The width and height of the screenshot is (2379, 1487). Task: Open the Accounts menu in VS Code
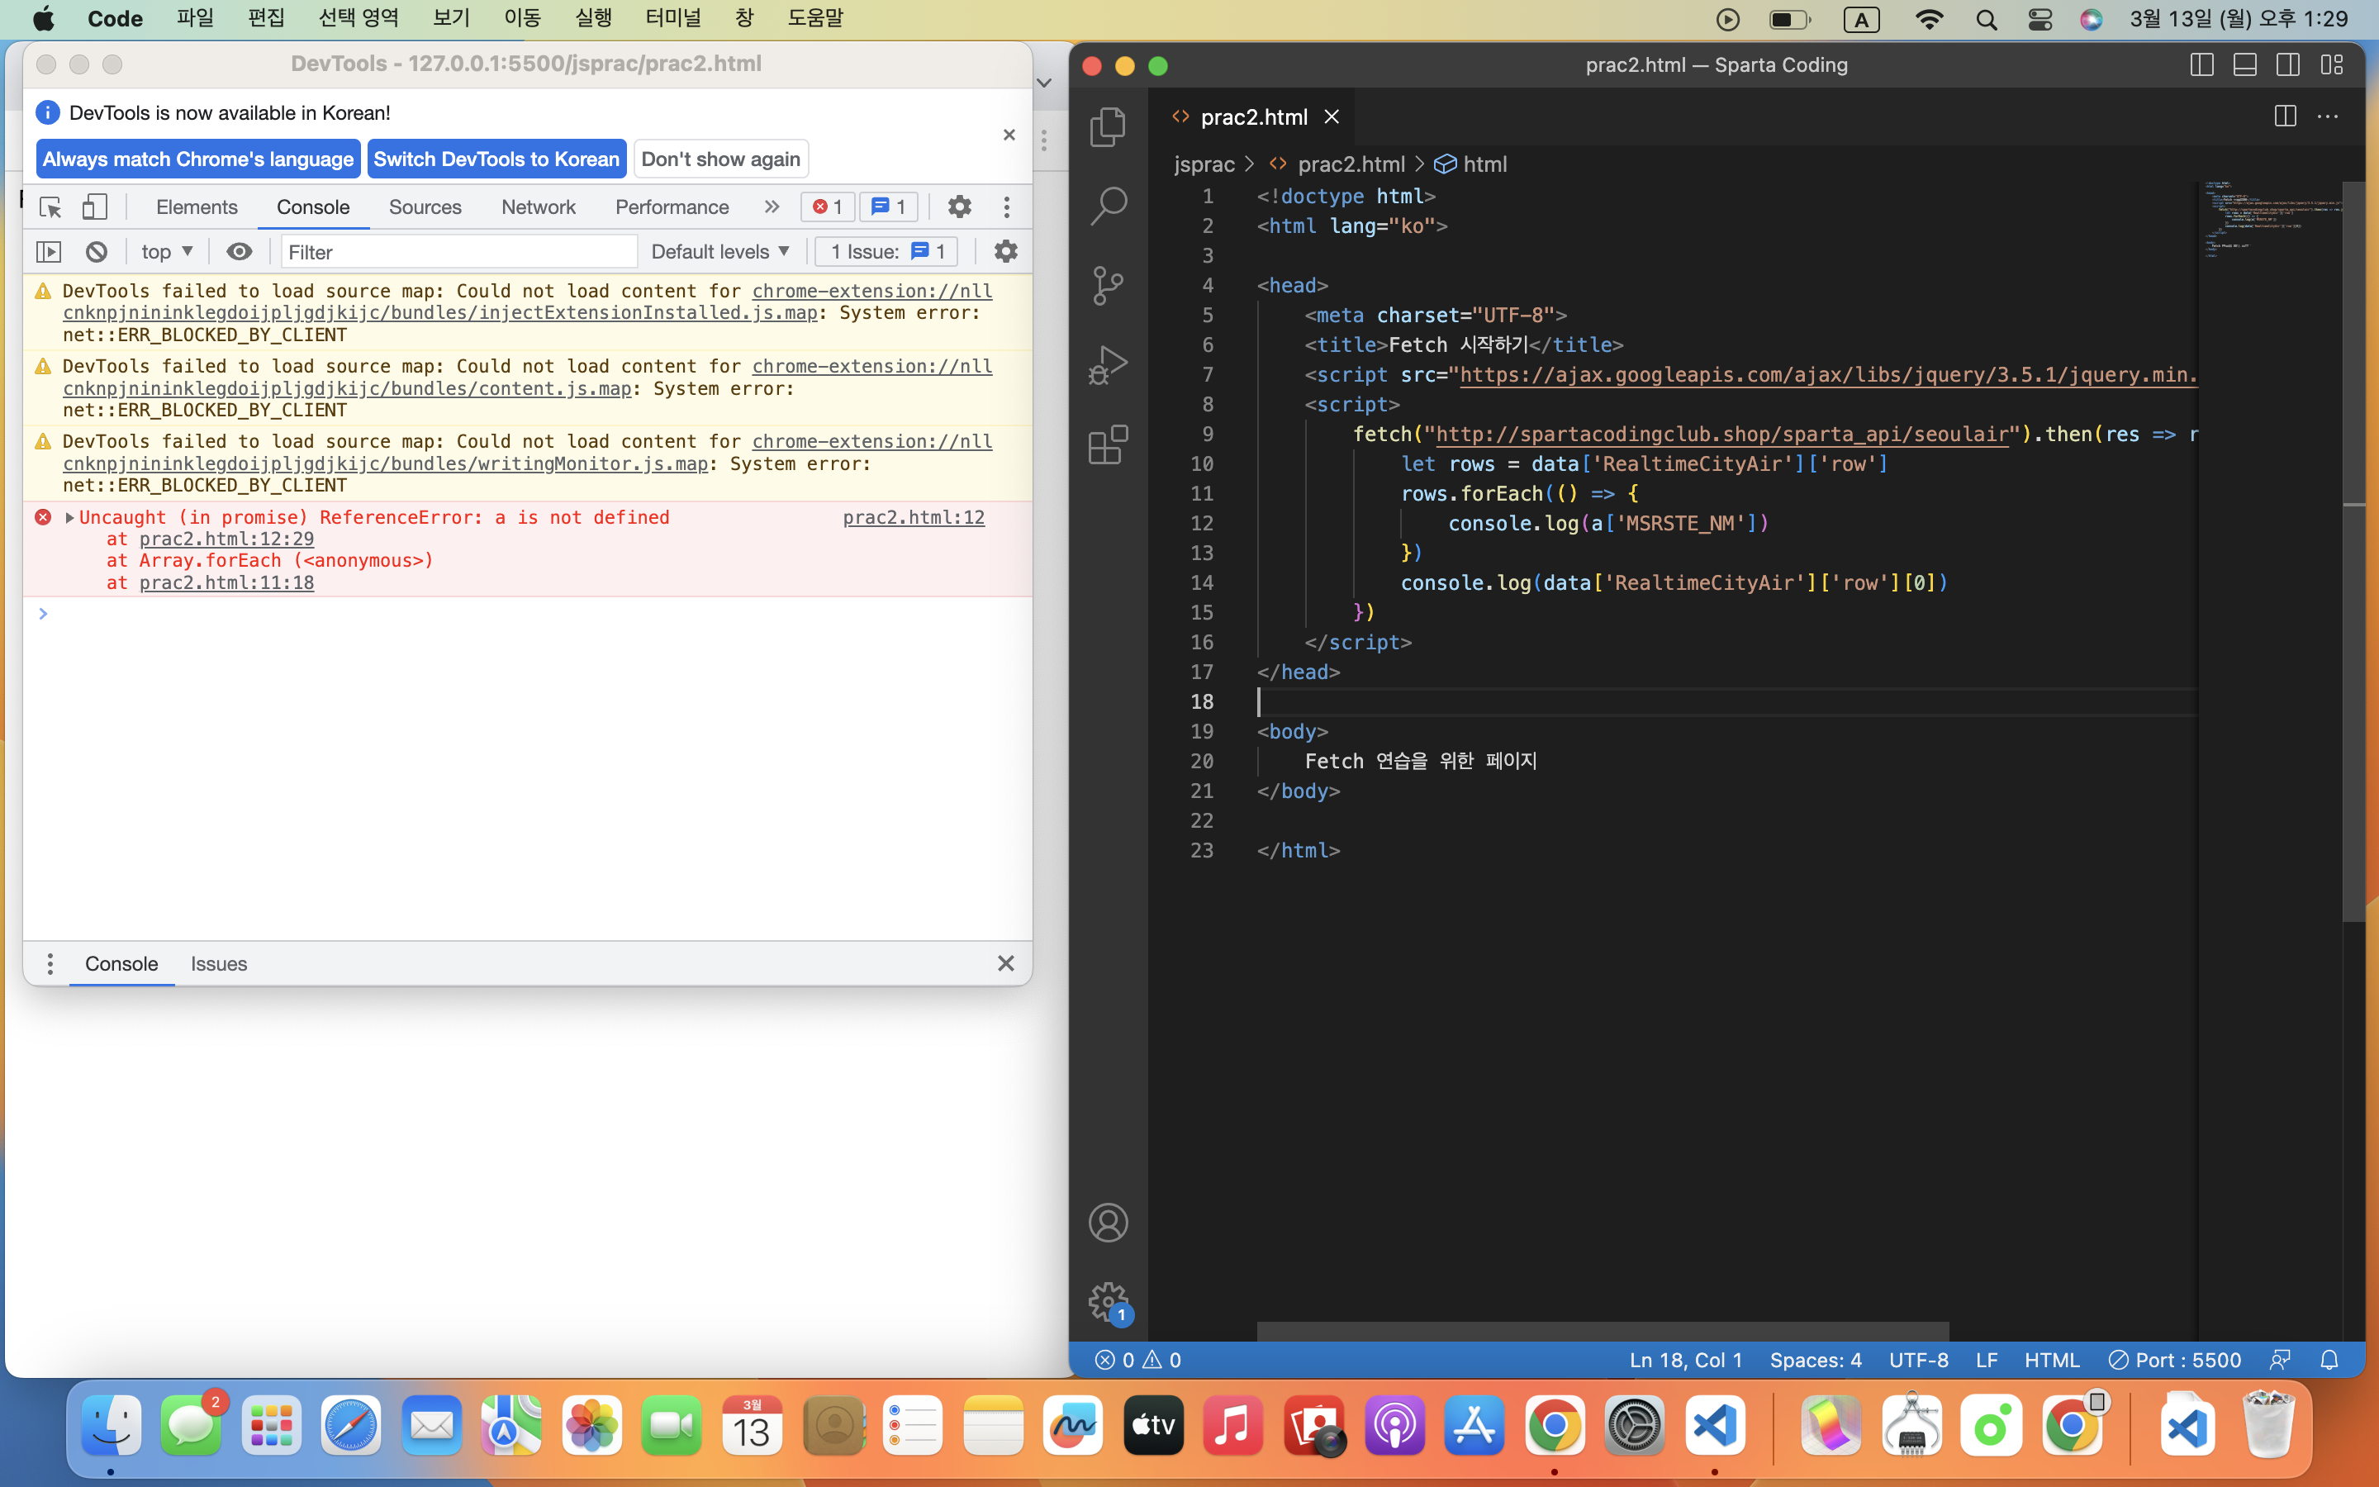pyautogui.click(x=1108, y=1223)
